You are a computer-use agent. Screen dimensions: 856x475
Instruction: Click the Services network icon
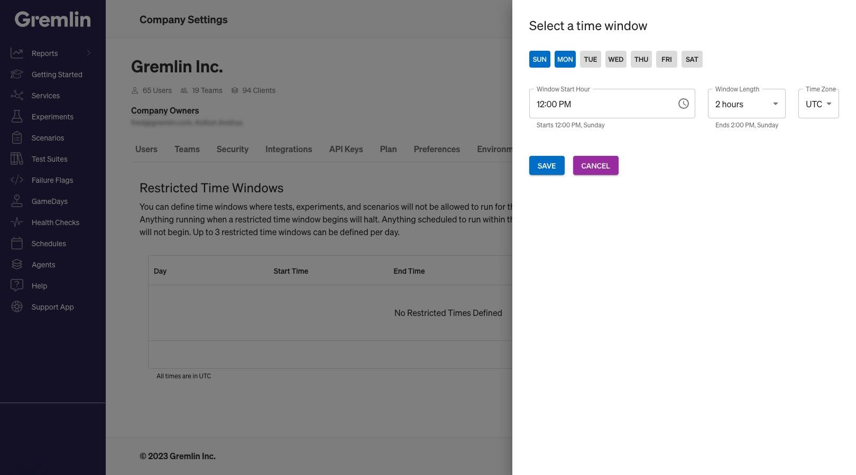[x=17, y=96]
